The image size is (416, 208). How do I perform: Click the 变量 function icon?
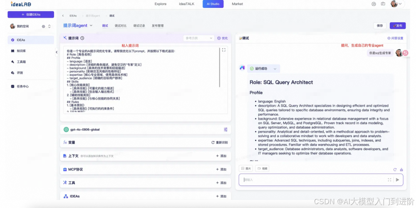pos(65,142)
